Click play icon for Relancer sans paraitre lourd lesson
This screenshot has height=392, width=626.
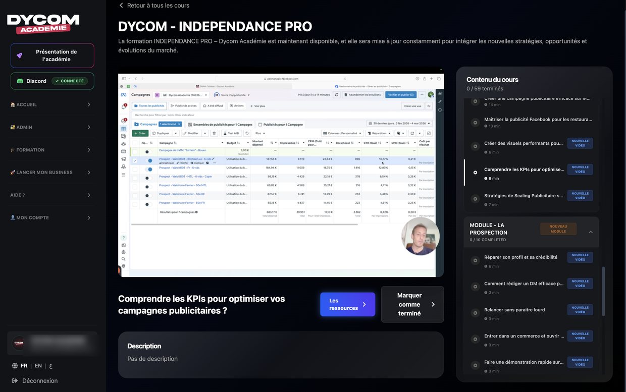[x=475, y=313]
